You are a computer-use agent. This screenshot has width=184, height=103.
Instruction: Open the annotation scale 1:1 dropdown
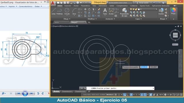pyautogui.click(x=161, y=95)
